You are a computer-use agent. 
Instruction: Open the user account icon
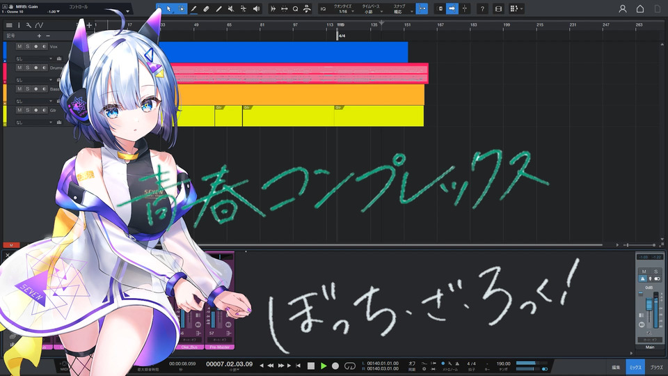coord(622,8)
